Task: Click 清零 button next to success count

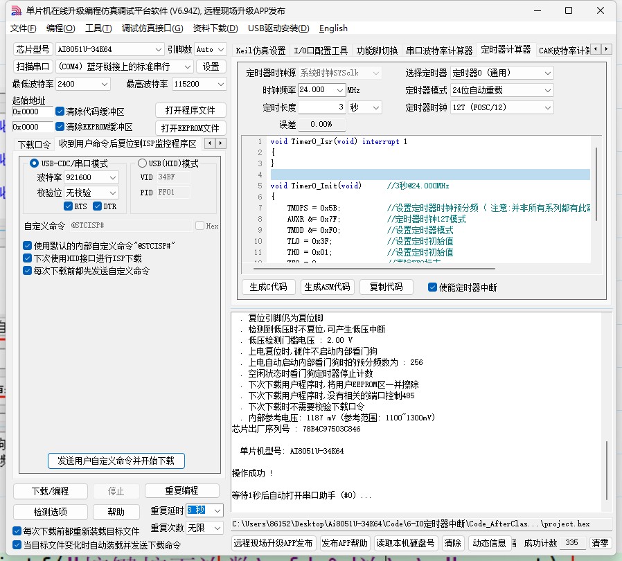Action: coord(600,543)
